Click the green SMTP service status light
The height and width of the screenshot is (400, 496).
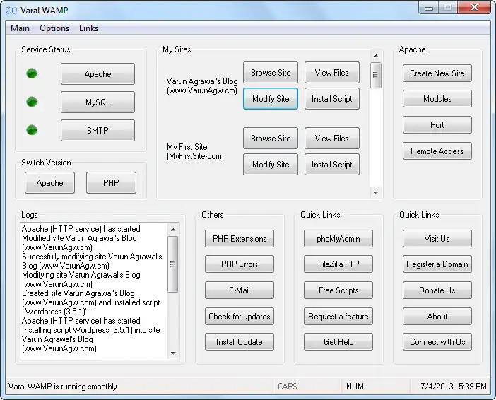[x=32, y=130]
